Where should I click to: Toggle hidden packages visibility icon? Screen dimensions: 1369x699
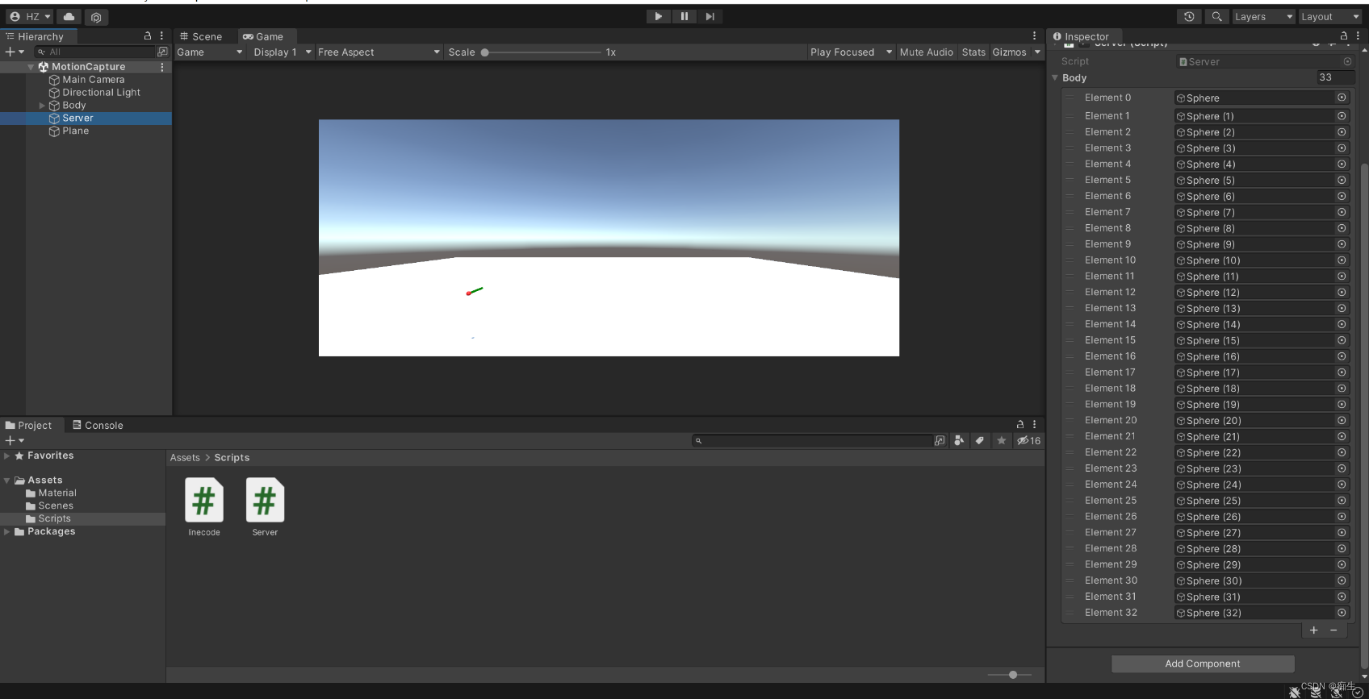[x=1028, y=441]
